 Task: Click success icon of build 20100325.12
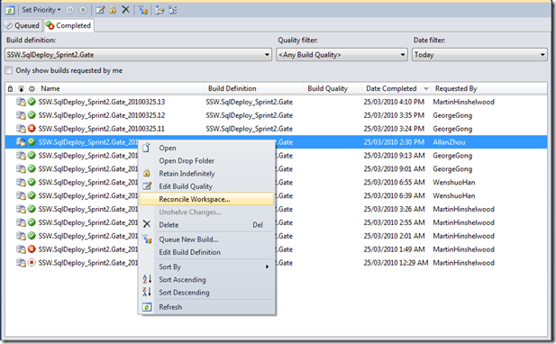[32, 115]
